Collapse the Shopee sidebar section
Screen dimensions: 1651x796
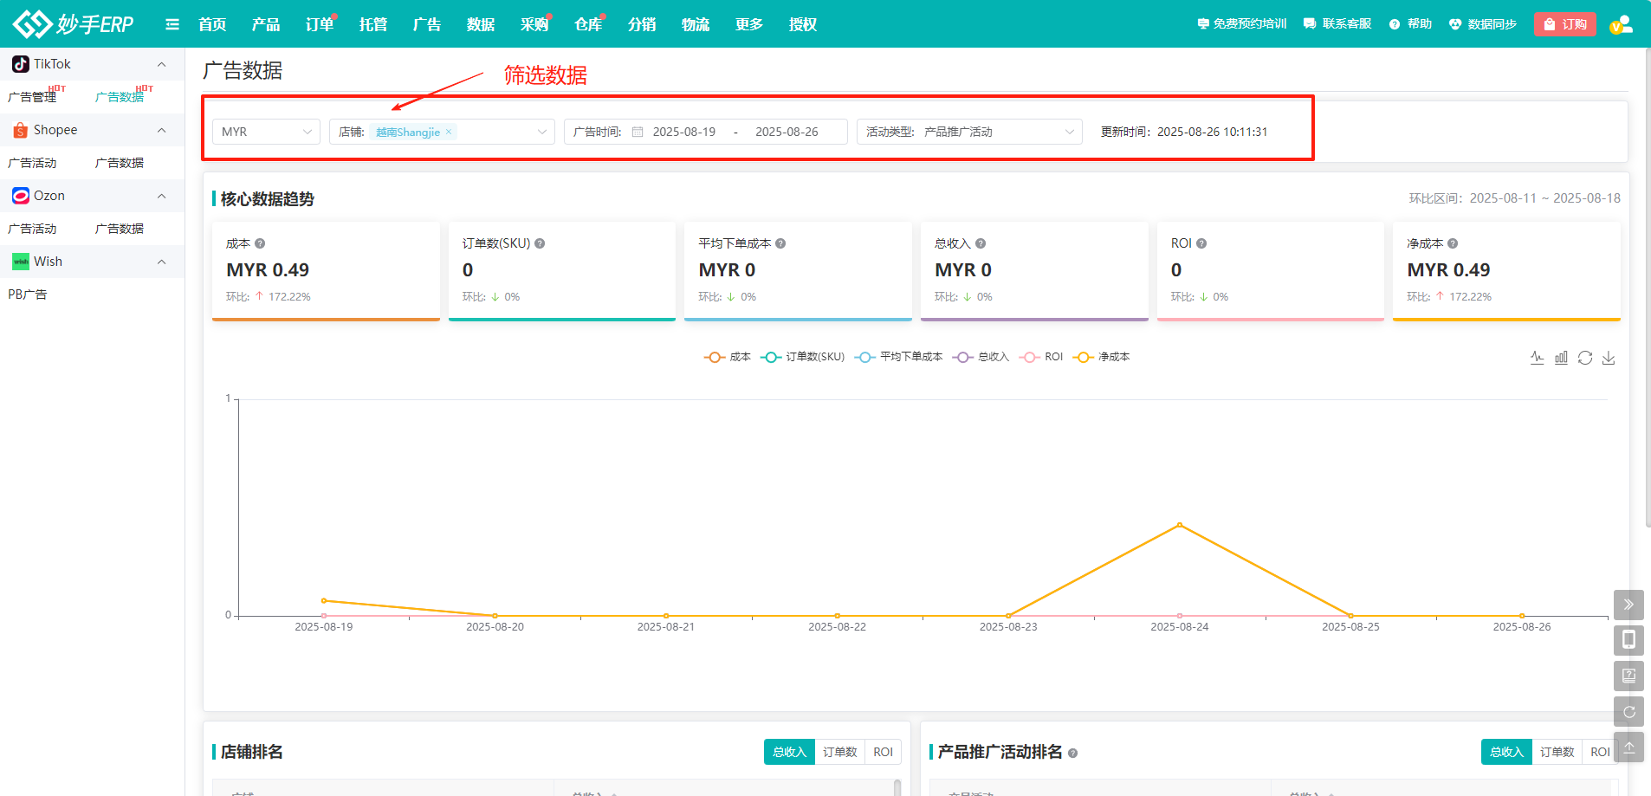click(161, 130)
